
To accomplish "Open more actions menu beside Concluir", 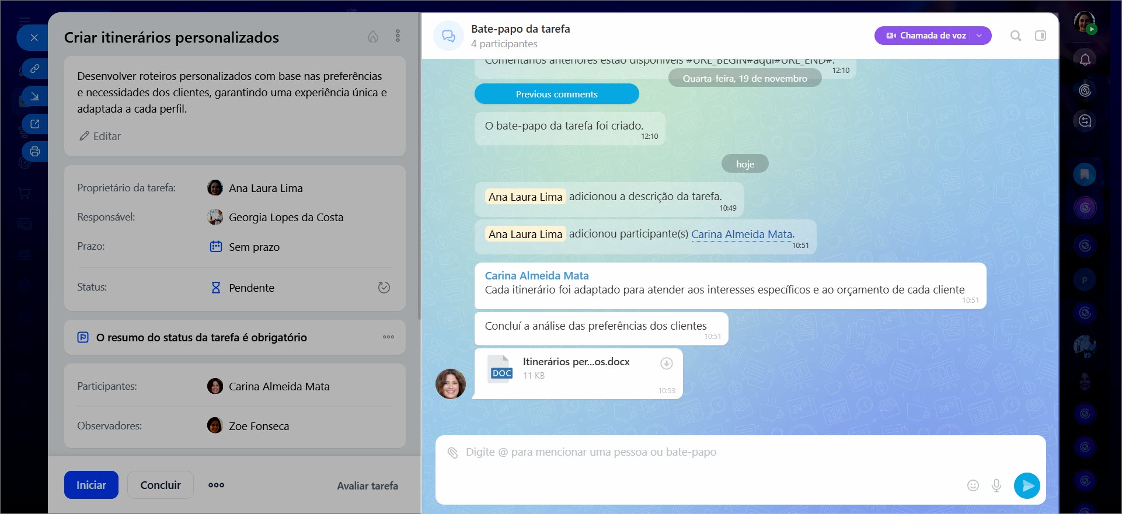I will pos(216,485).
